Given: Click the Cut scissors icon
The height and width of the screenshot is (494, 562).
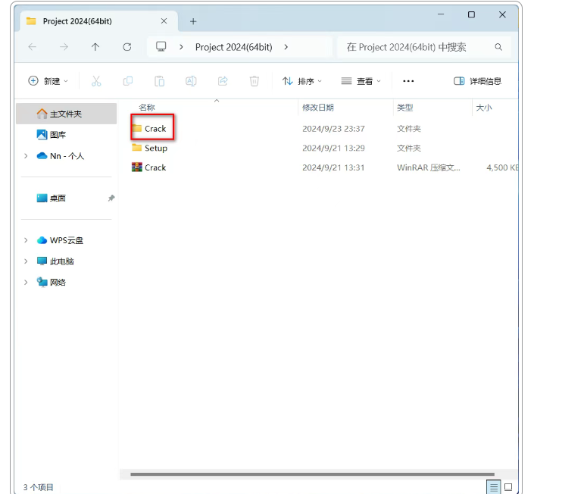Looking at the screenshot, I should pyautogui.click(x=96, y=81).
